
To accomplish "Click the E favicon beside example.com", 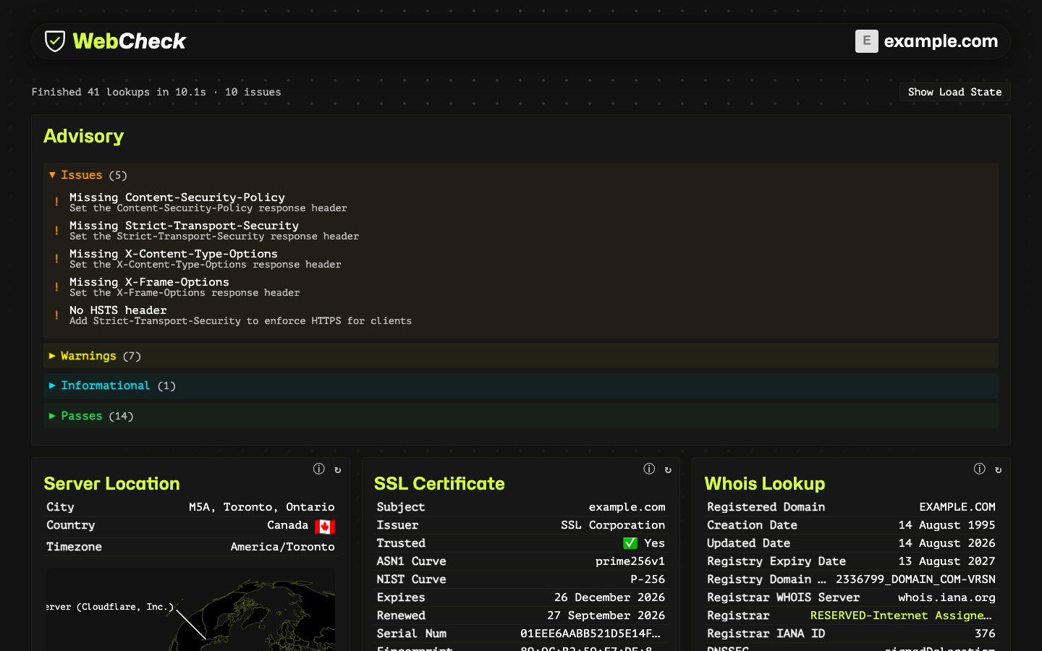I will 866,41.
